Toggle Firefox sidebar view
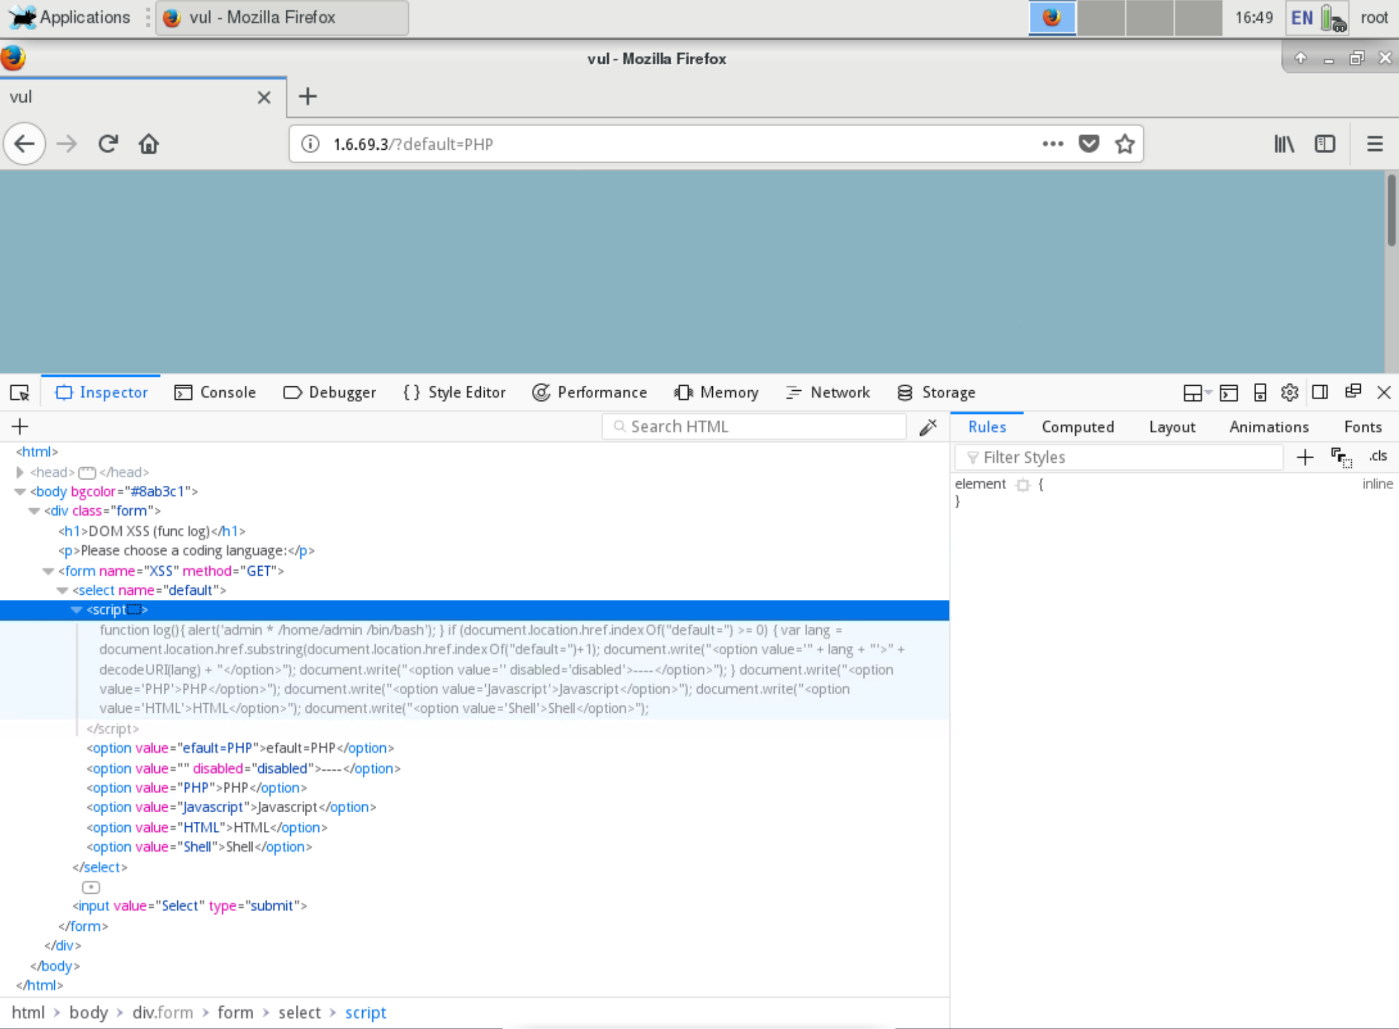The height and width of the screenshot is (1029, 1399). (x=1324, y=144)
